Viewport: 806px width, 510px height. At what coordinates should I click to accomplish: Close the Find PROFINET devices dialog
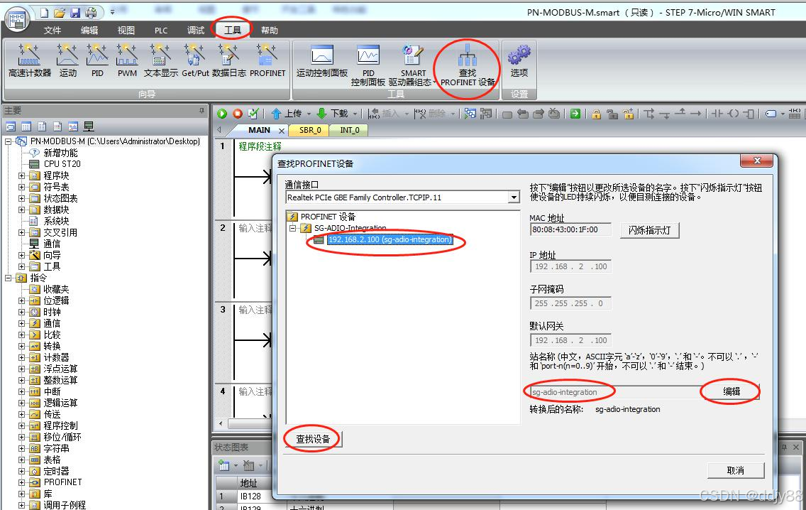pyautogui.click(x=756, y=161)
